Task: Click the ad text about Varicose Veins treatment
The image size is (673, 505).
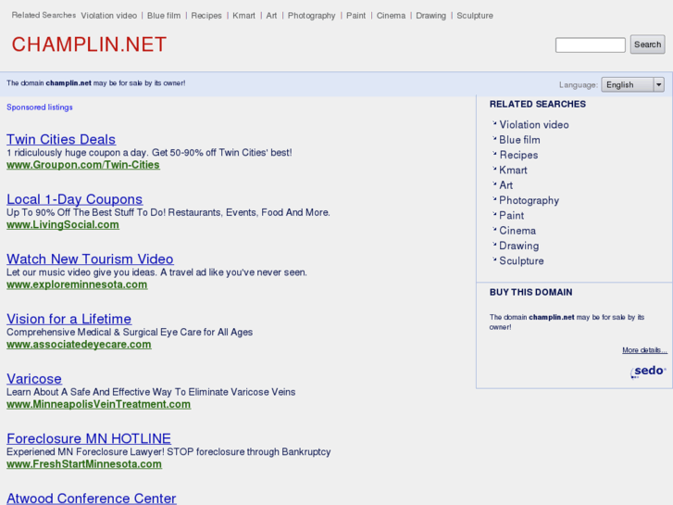Action: (x=151, y=392)
